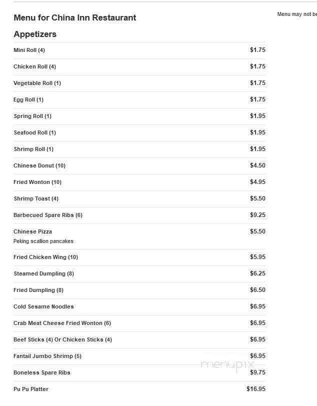Image resolution: width=317 pixels, height=406 pixels.
Task: Click the $16.95 Pu Pu Platter price
Action: click(x=256, y=389)
